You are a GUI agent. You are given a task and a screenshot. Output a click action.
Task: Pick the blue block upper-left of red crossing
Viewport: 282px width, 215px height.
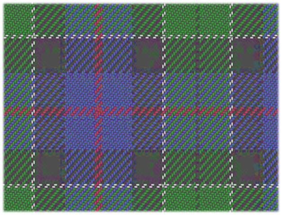click(x=81, y=90)
